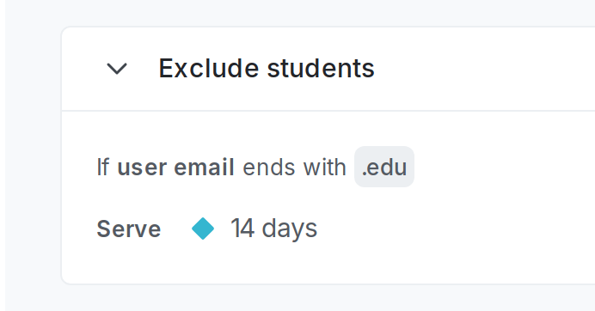Screen dimensions: 595x311
Task: Select the 14 days served variation
Action: pyautogui.click(x=273, y=229)
